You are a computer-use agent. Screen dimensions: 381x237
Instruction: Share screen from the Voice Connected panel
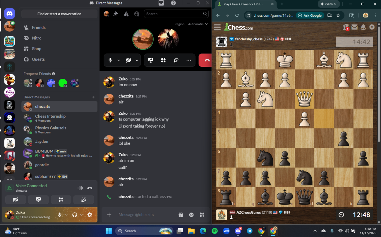[x=38, y=200]
